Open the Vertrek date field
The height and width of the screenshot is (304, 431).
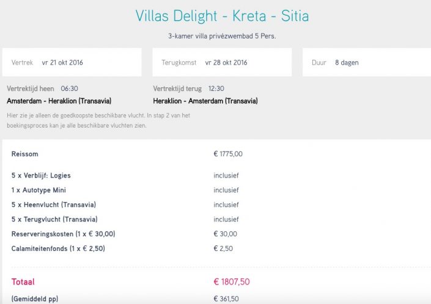(x=72, y=62)
